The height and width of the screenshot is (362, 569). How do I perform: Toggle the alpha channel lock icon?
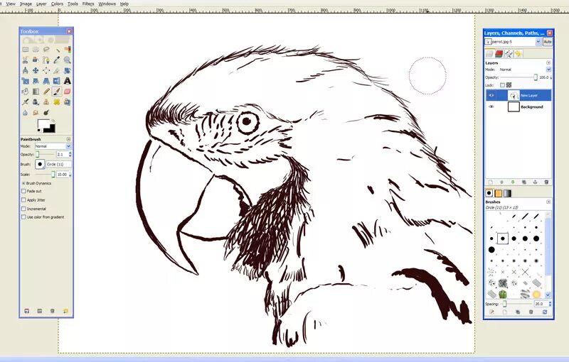coord(509,85)
